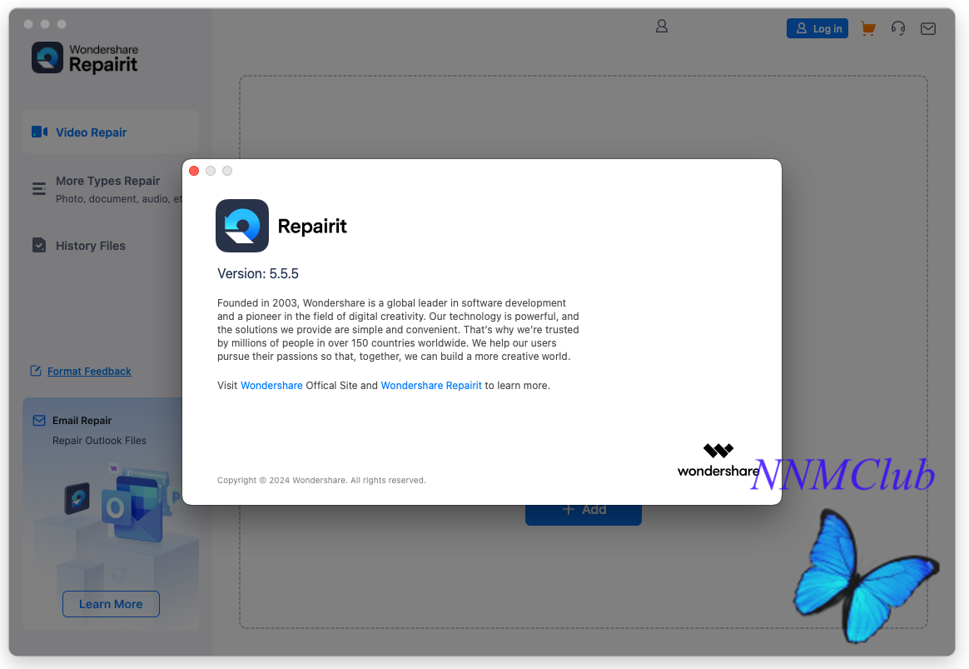Screen dimensions: 969x669
Task: Click the Log in button
Action: pos(817,28)
